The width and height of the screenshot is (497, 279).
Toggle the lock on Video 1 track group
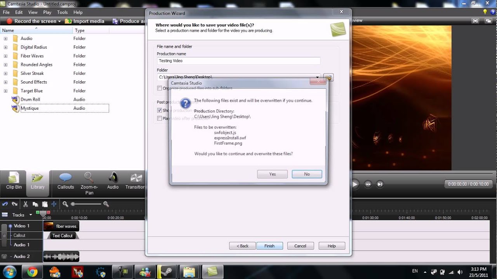pyautogui.click(x=4, y=235)
